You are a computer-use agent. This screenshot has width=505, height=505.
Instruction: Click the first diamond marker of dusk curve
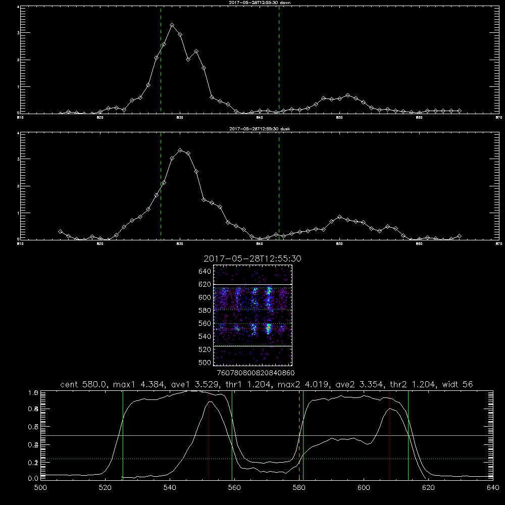coord(60,232)
